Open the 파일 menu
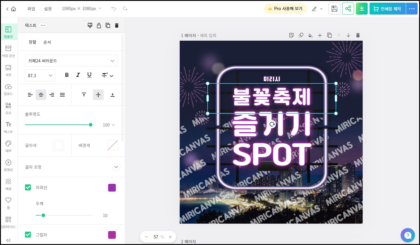Image resolution: width=420 pixels, height=245 pixels. (x=31, y=9)
